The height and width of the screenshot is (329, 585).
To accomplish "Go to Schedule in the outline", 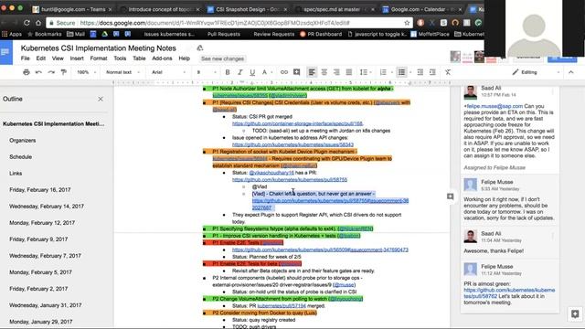I will (x=20, y=156).
